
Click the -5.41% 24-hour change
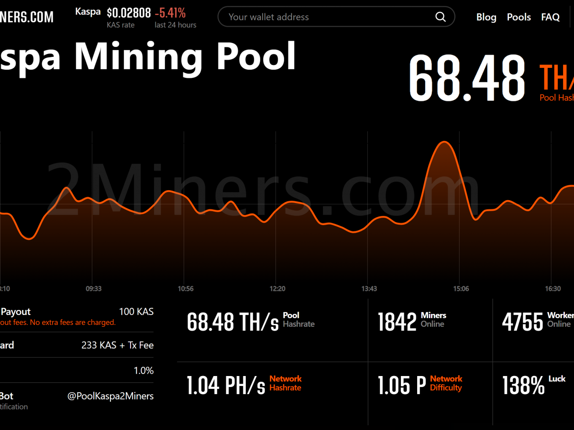point(170,13)
